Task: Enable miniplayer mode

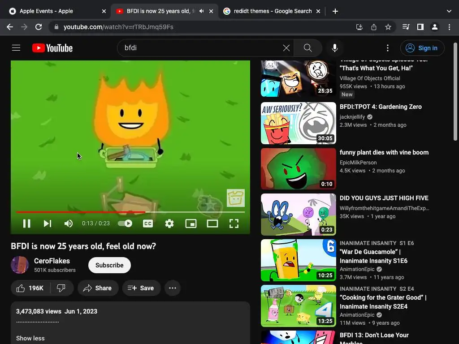Action: point(191,224)
